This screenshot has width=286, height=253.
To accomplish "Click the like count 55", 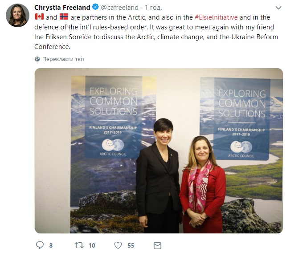I will [131, 245].
